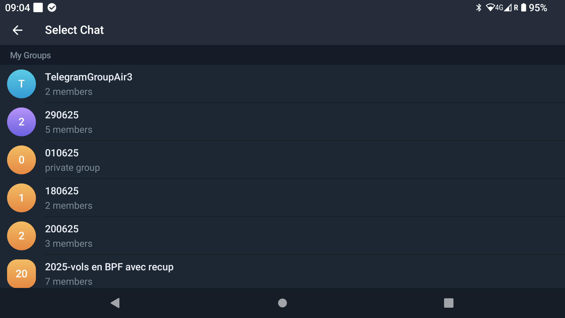Choose the 290625 group with 5 members
The image size is (565, 318).
(282, 122)
